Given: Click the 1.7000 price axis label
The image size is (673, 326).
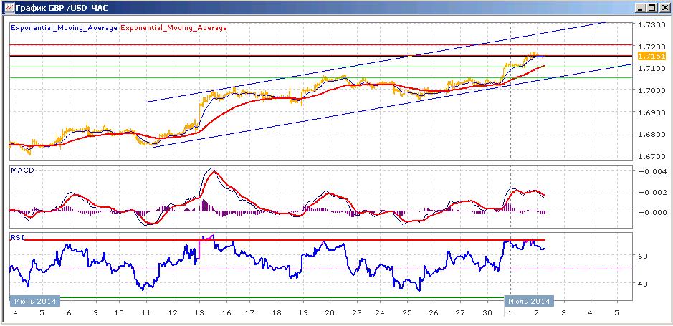Looking at the screenshot, I should 651,90.
